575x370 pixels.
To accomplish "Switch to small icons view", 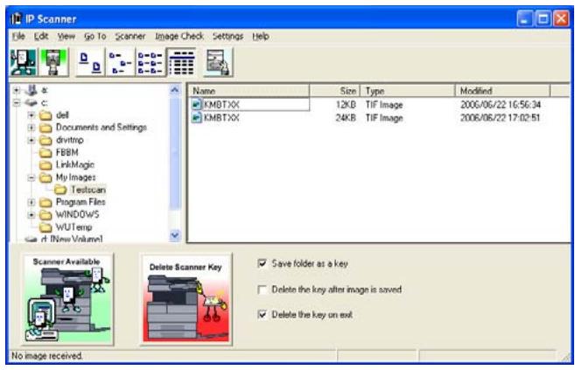I will [x=121, y=62].
